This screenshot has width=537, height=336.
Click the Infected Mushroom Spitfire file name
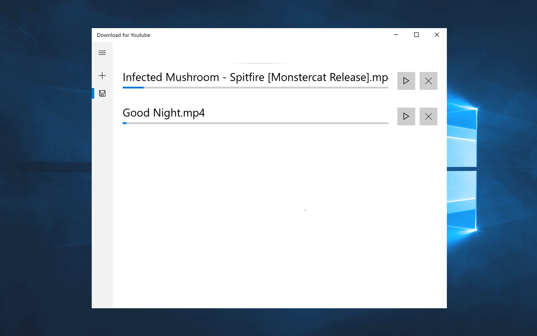click(x=256, y=77)
